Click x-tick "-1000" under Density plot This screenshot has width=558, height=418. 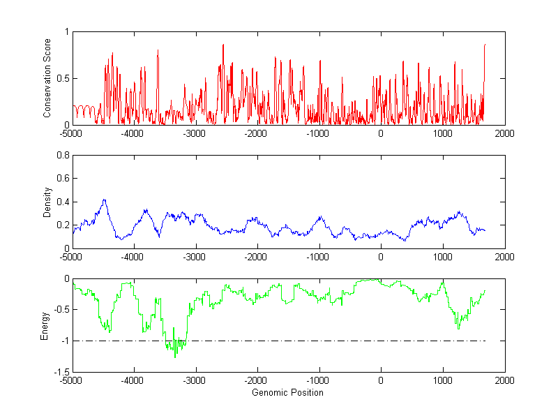(x=317, y=257)
